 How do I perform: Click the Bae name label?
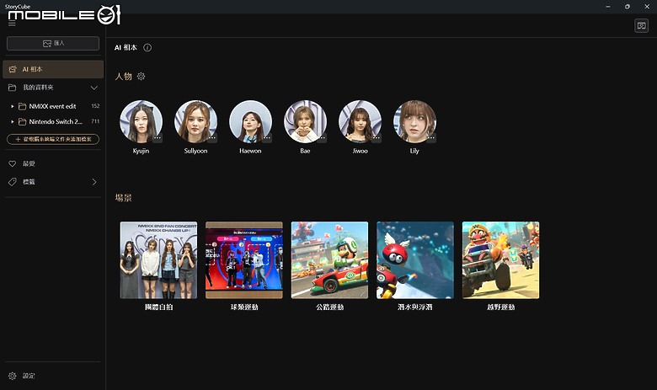(305, 151)
